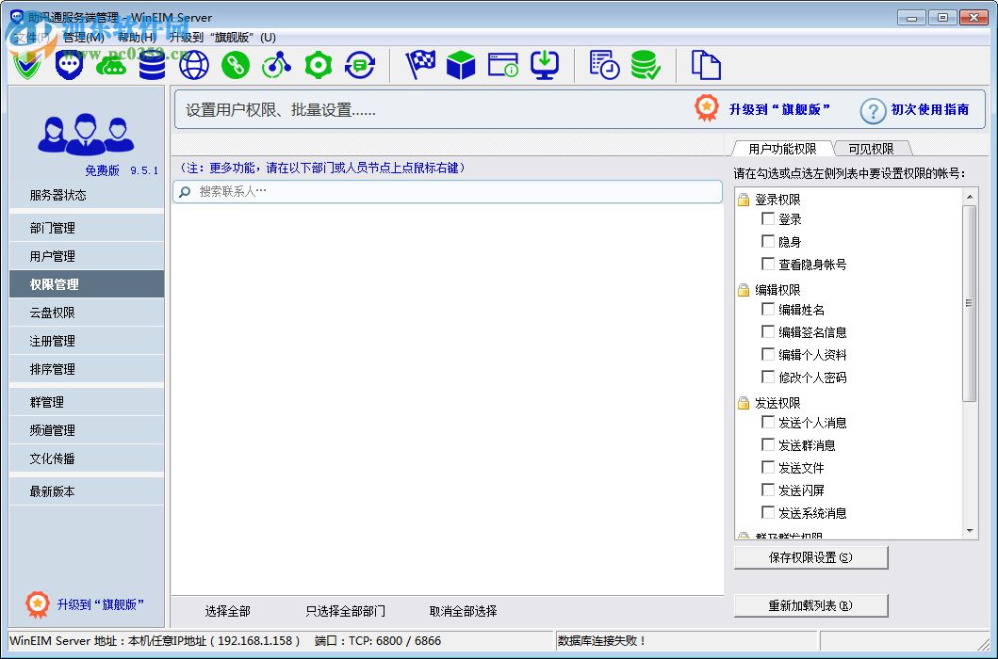Click the database server icon in toolbar
This screenshot has height=659, width=998.
(151, 65)
